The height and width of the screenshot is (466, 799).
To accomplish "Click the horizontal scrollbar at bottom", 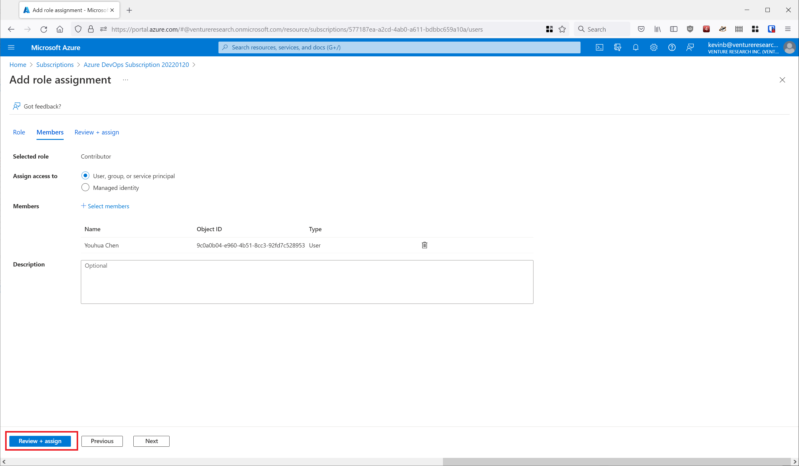I will point(617,461).
